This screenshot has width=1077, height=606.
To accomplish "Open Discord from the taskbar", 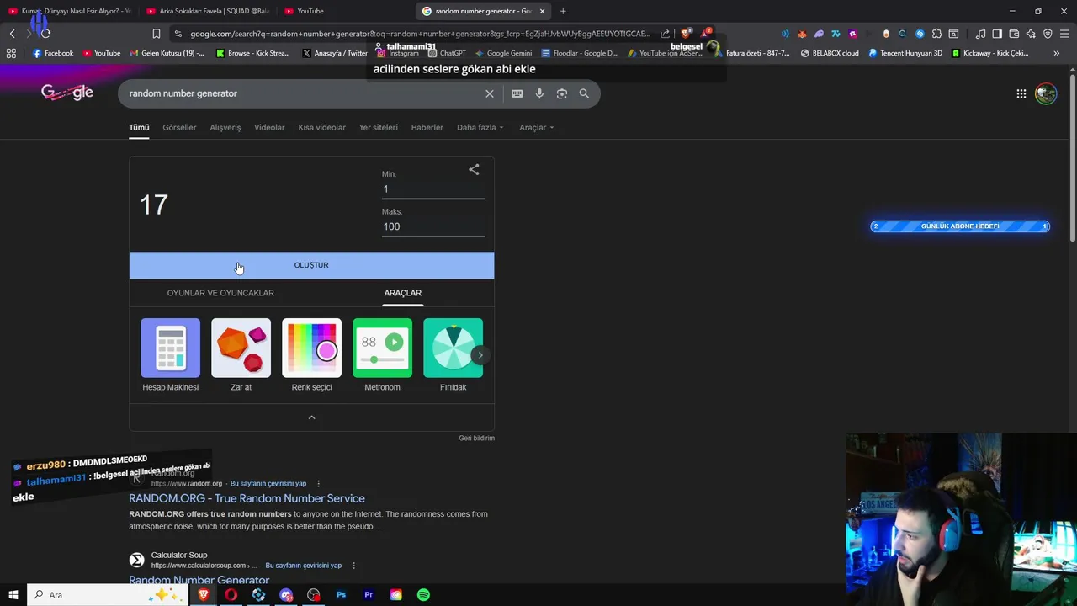I will [286, 595].
